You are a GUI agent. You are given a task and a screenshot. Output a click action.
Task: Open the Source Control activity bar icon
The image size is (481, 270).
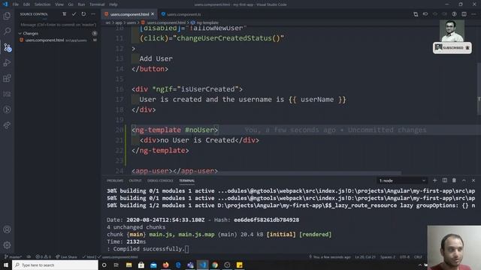8,47
